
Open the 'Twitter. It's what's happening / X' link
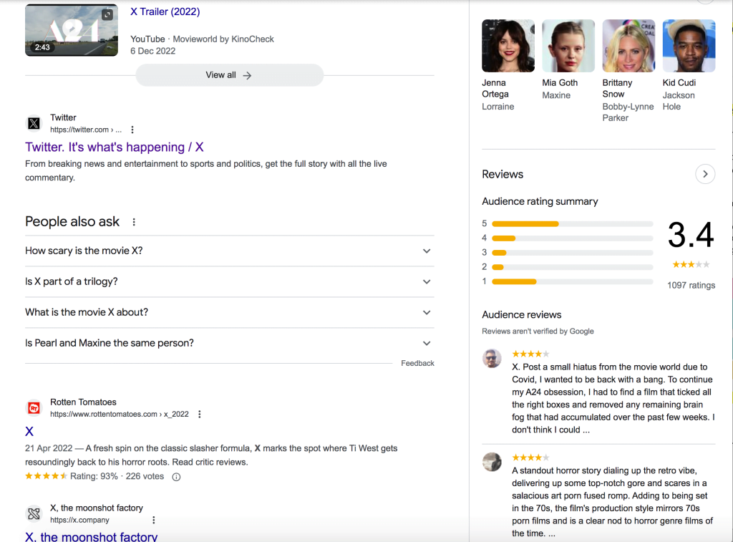coord(114,147)
